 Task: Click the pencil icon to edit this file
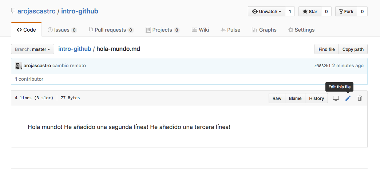coord(348,98)
